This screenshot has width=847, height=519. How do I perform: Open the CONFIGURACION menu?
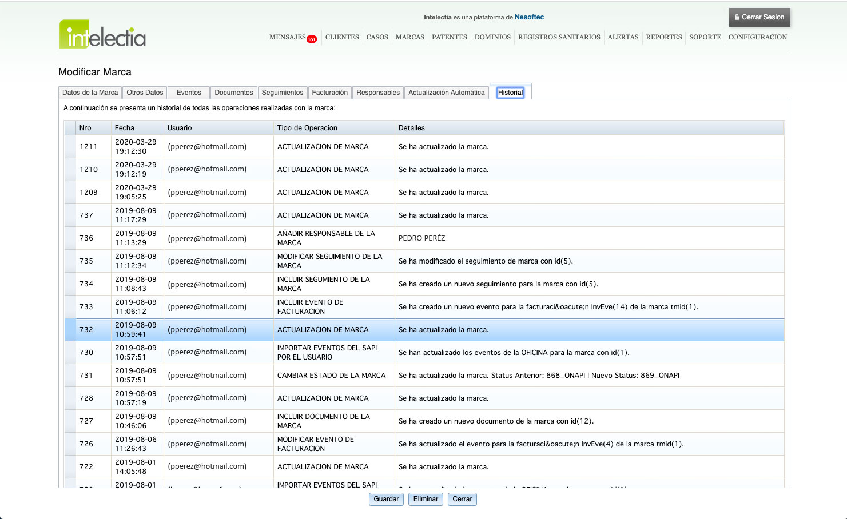point(757,37)
